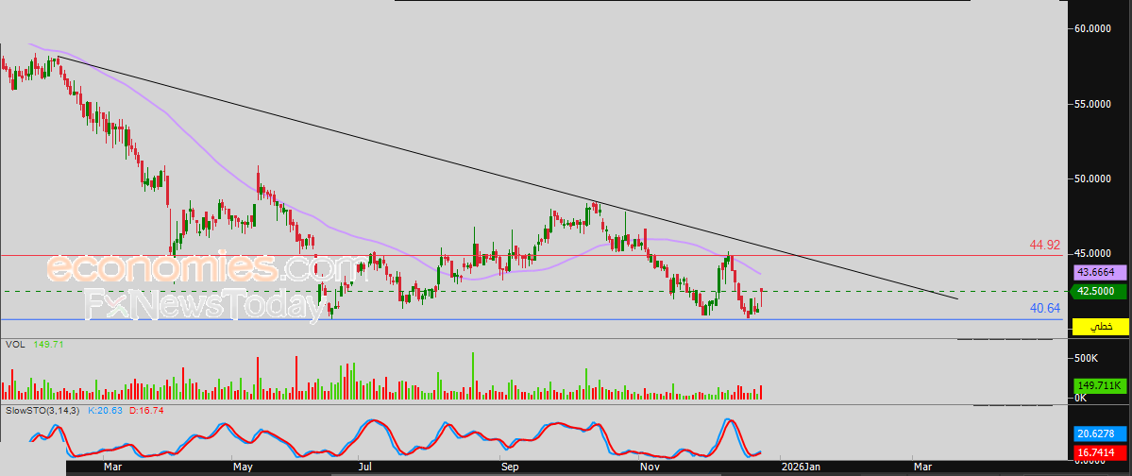Click Sep on the time axis

coord(510,467)
